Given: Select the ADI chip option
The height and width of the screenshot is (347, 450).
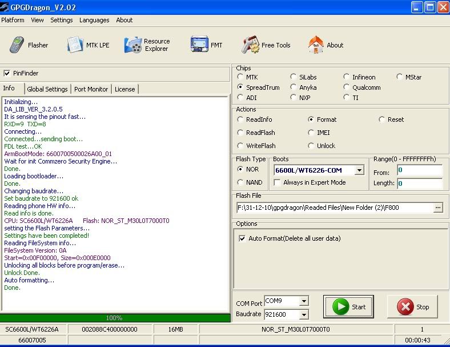Looking at the screenshot, I should tap(240, 97).
